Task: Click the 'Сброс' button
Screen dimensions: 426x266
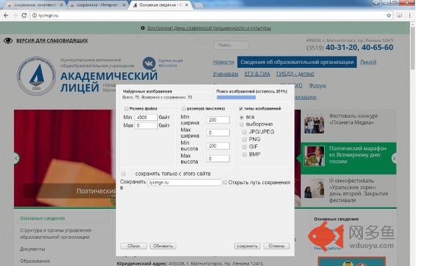Action: click(x=134, y=246)
